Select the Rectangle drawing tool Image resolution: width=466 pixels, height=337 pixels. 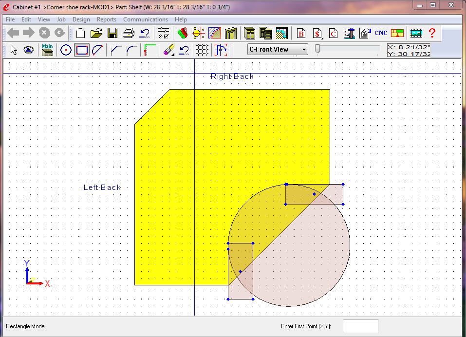[x=82, y=50]
